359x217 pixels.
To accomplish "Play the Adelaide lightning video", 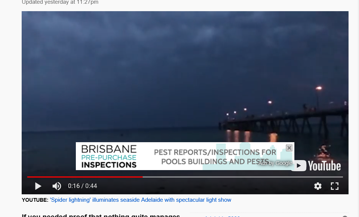I will [x=38, y=186].
